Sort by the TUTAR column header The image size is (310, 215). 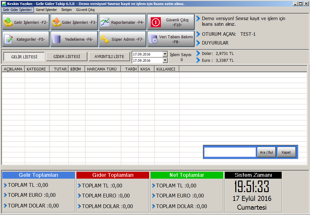click(x=59, y=69)
